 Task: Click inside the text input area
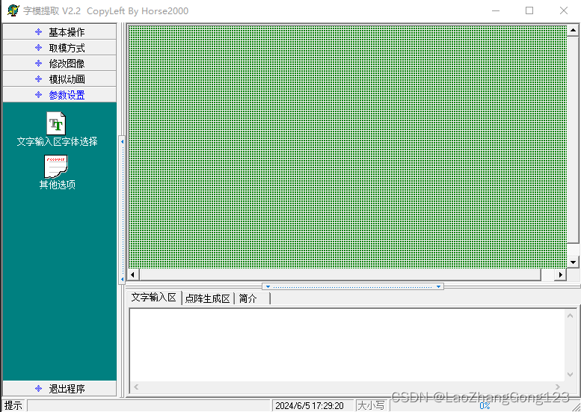point(346,345)
